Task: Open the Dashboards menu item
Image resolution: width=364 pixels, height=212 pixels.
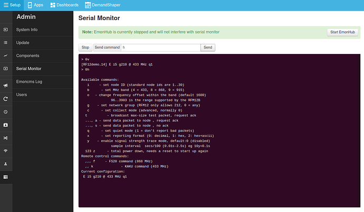Action: pos(64,5)
